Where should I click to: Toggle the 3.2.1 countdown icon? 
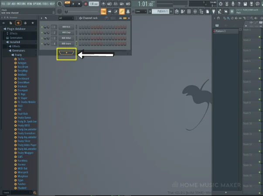tap(116, 3)
